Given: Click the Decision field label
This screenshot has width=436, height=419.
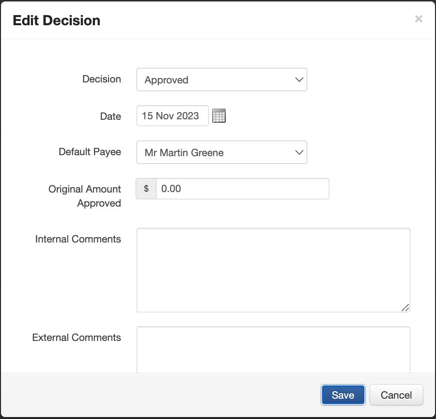Looking at the screenshot, I should 102,79.
